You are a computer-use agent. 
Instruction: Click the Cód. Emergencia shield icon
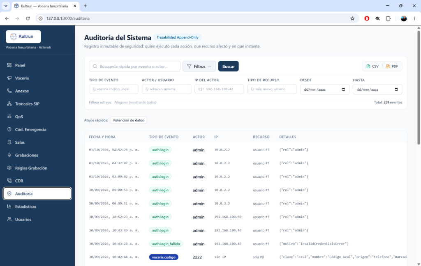[9, 130]
